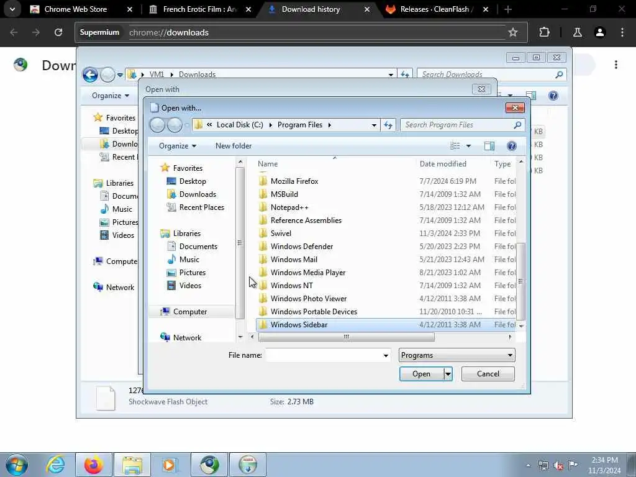Bookmark this page with the star icon
This screenshot has height=477, width=636.
point(512,32)
